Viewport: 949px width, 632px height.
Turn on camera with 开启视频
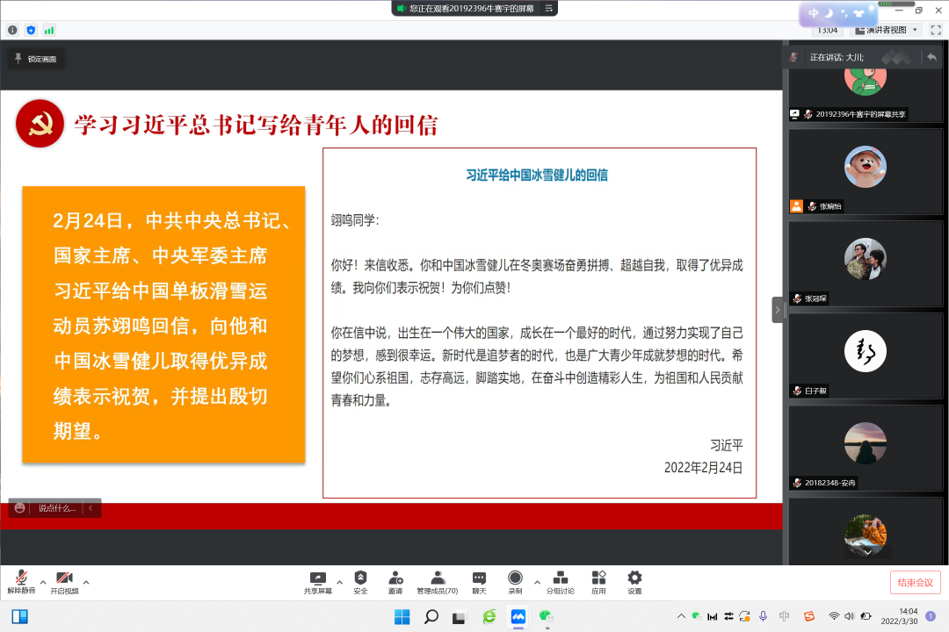tap(64, 582)
